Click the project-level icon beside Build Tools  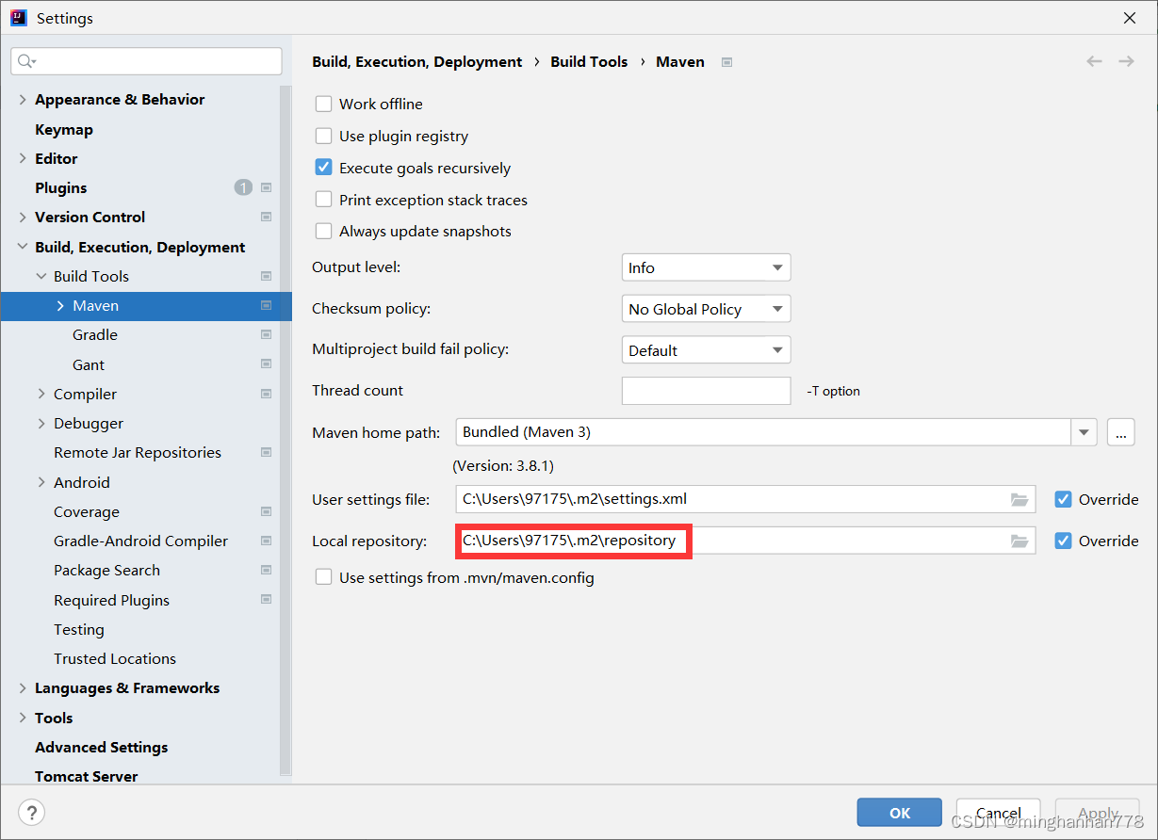267,276
